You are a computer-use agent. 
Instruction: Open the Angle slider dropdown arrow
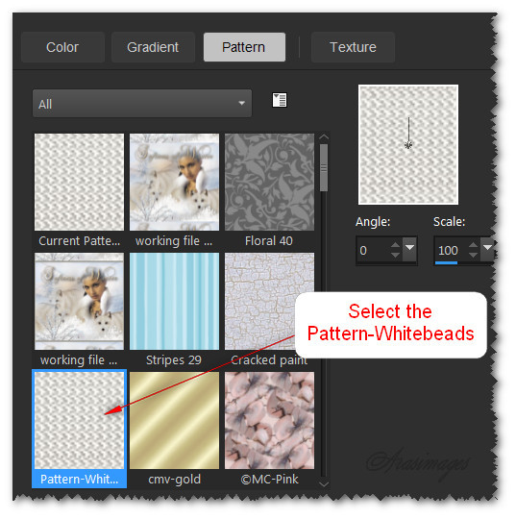(x=409, y=248)
